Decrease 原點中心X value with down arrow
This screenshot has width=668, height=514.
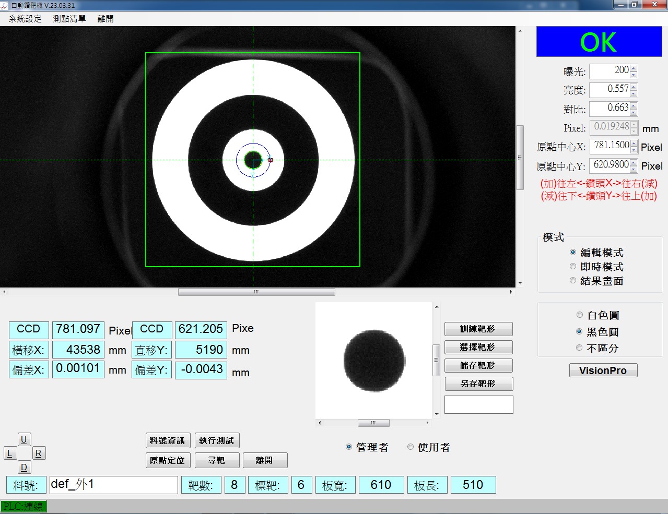click(634, 150)
